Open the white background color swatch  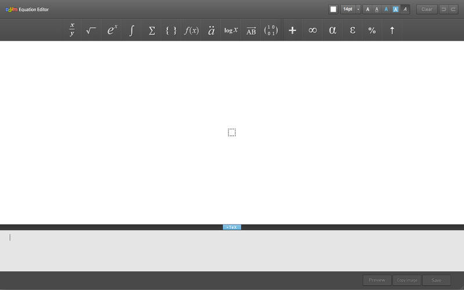coord(333,9)
